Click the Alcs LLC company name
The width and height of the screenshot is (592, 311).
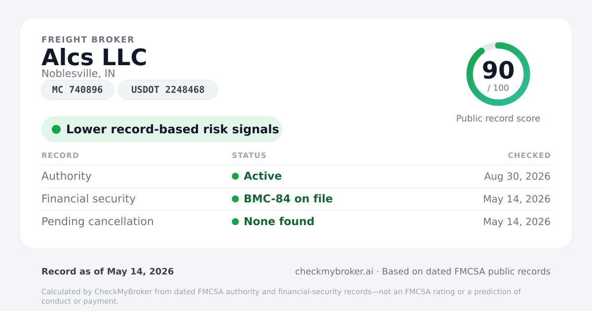(94, 57)
